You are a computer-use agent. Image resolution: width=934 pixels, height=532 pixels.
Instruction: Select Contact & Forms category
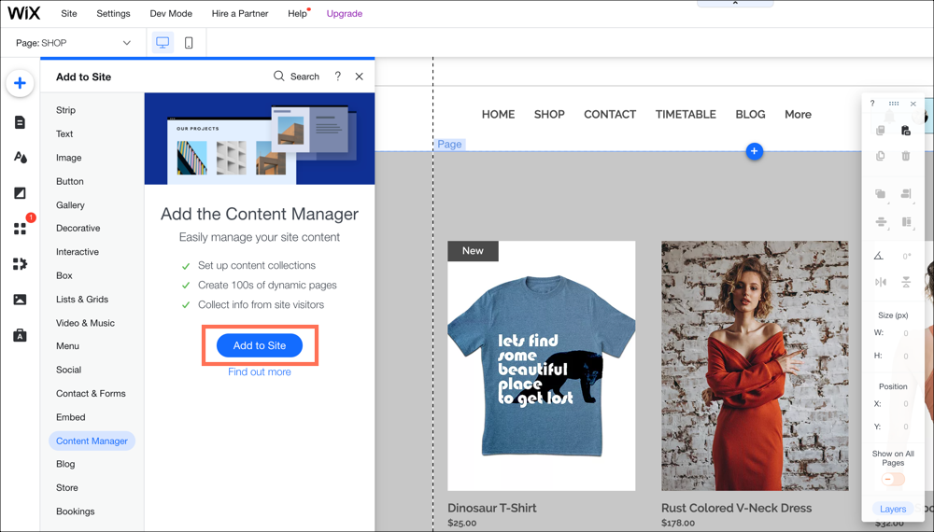coord(91,393)
